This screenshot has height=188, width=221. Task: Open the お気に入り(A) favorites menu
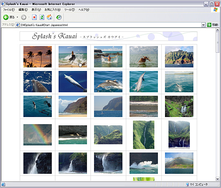[x=53, y=10]
